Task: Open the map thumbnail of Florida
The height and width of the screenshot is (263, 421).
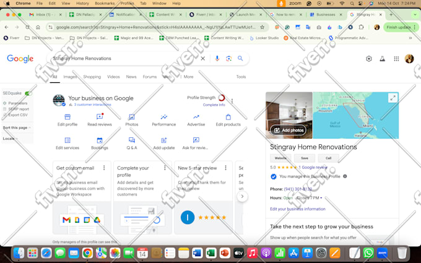Action: [x=356, y=115]
